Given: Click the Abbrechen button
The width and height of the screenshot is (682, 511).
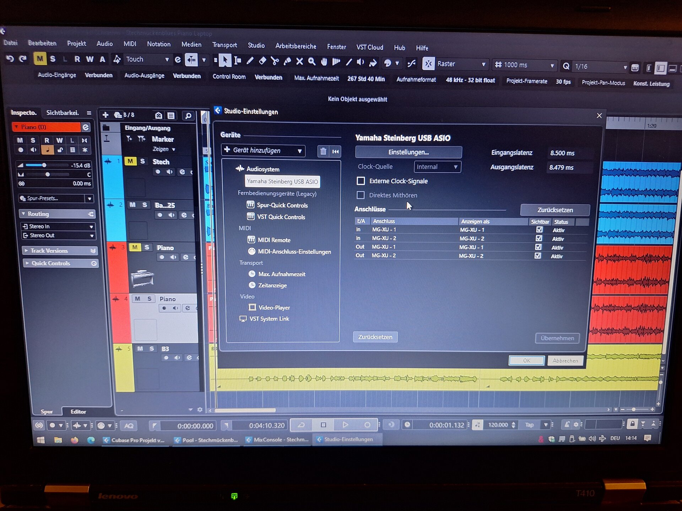Looking at the screenshot, I should (565, 361).
